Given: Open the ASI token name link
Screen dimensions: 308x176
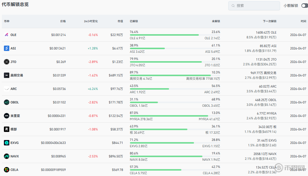Looking at the screenshot, I should click(x=13, y=48).
